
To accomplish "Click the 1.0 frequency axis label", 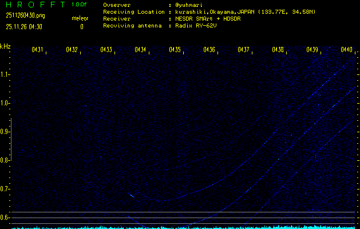I will (x=5, y=103).
